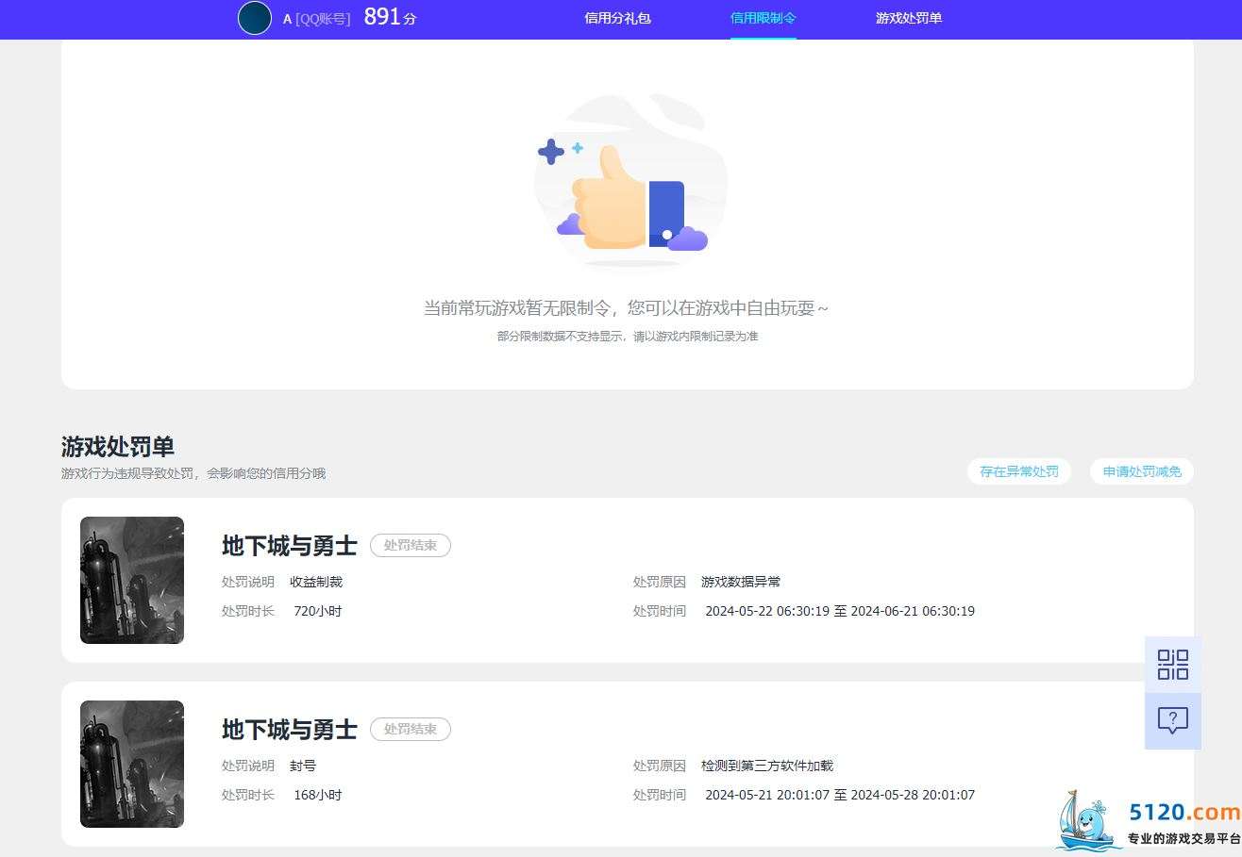This screenshot has height=857, width=1242.
Task: Open game thumbnail of 收益制裁 record
Action: (132, 580)
